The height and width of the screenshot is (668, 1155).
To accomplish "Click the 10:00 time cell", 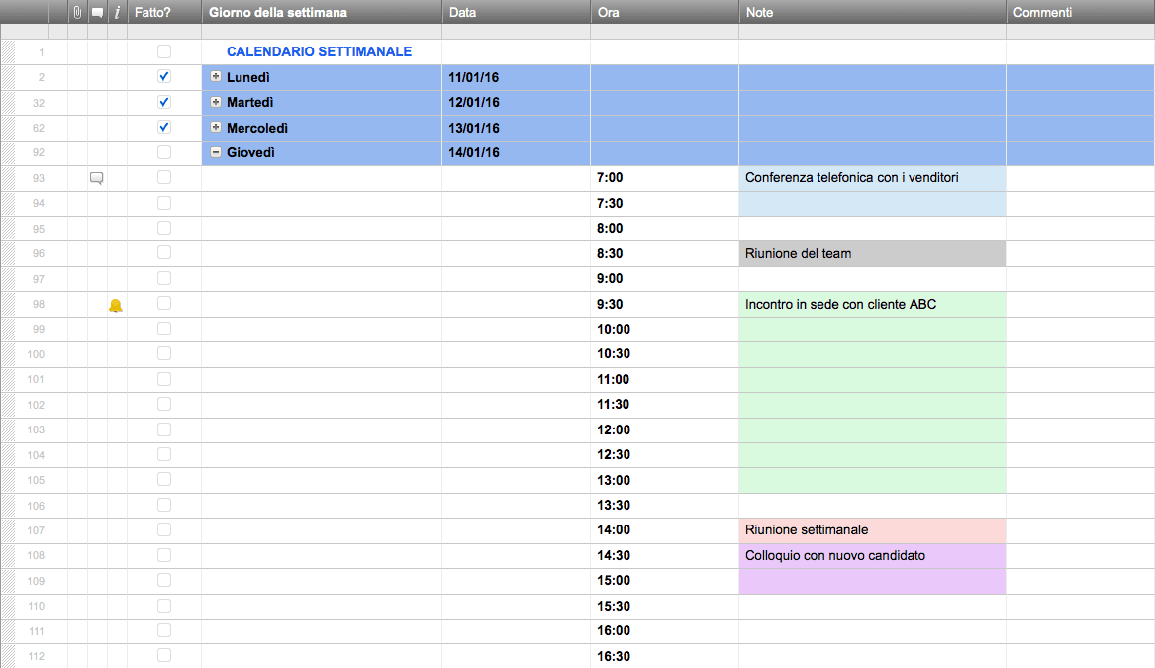I will pos(664,330).
